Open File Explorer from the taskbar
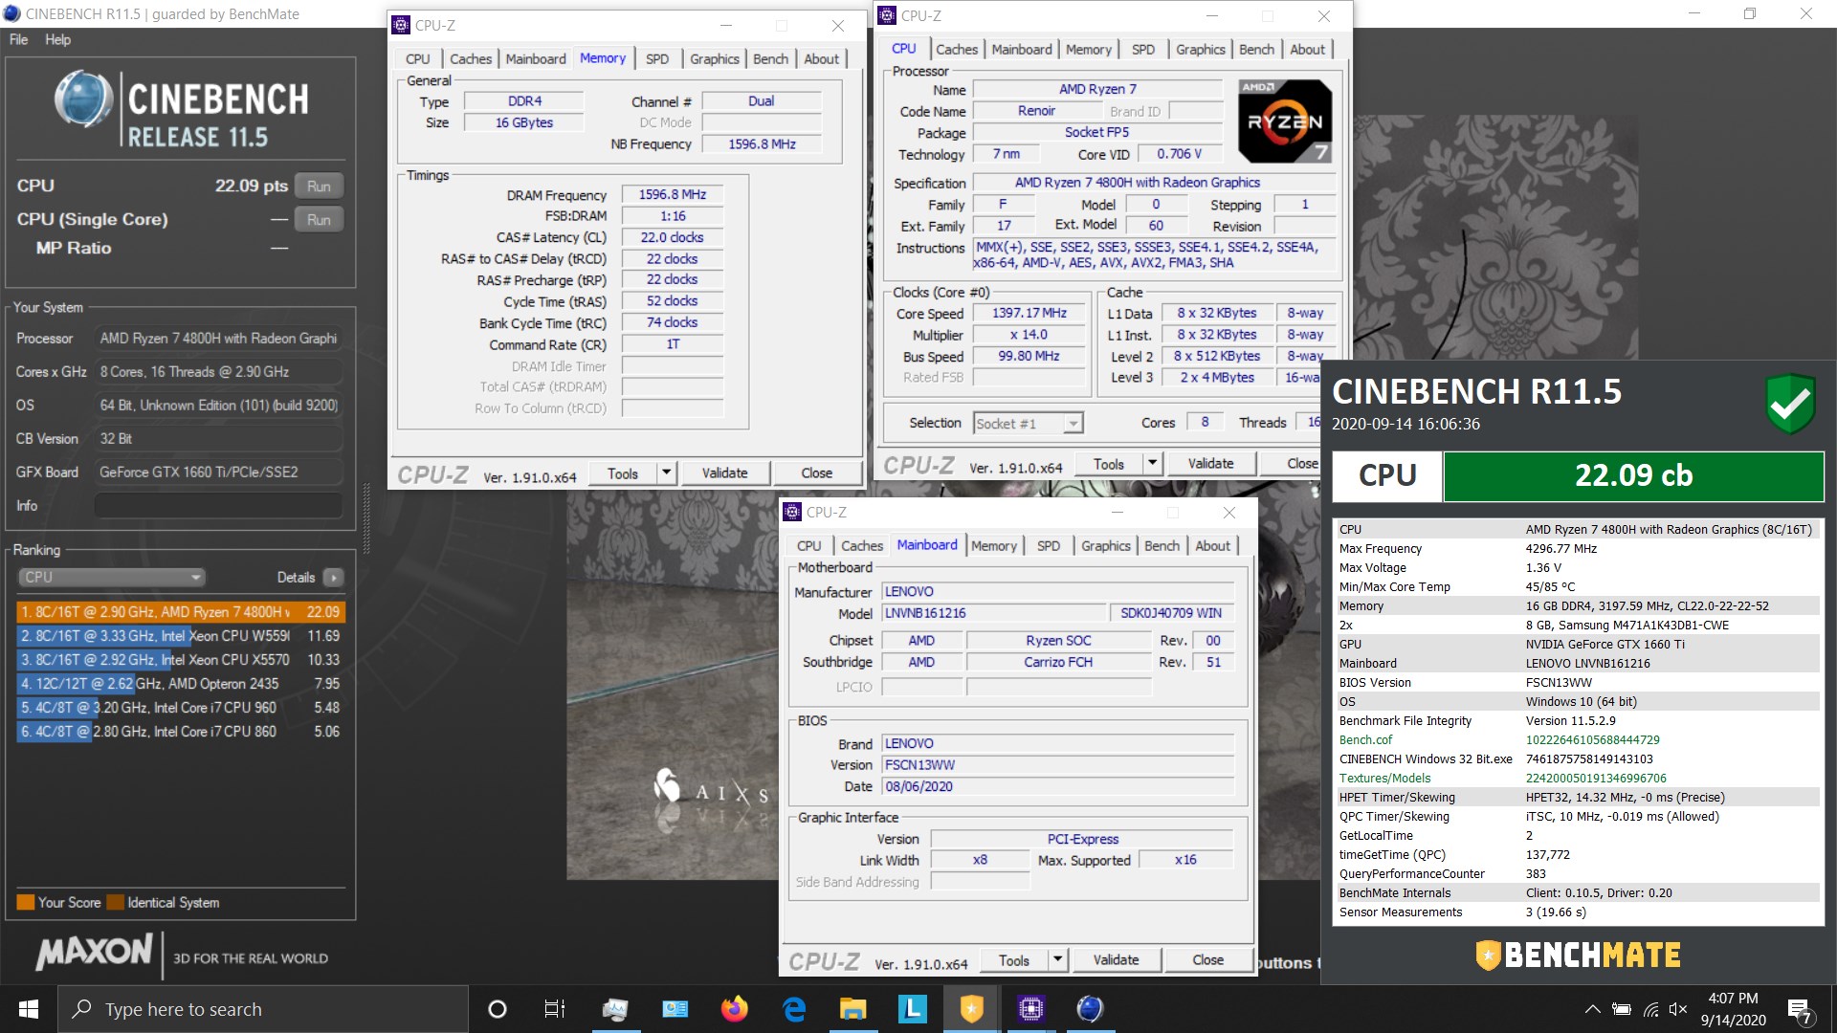The height and width of the screenshot is (1033, 1837). tap(852, 1009)
